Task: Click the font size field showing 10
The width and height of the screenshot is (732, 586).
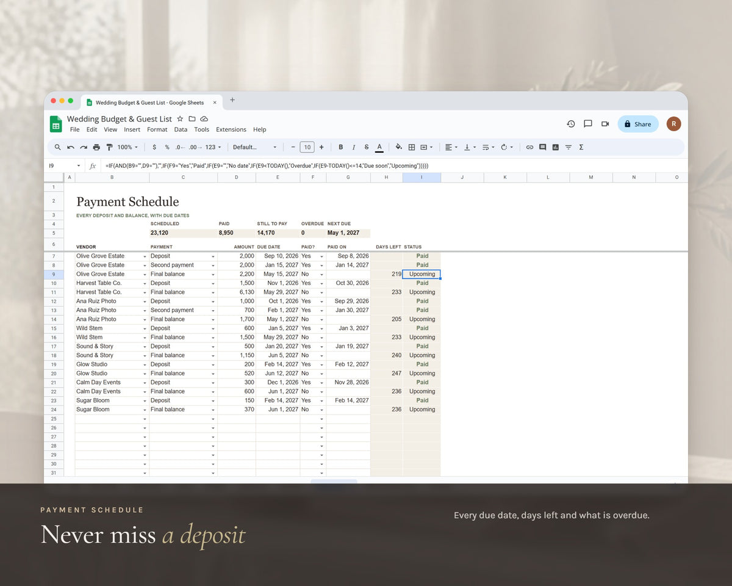Action: pyautogui.click(x=307, y=147)
